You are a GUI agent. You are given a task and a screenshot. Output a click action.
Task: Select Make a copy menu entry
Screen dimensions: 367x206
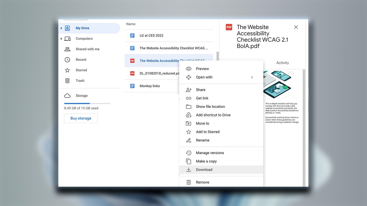coord(221,161)
